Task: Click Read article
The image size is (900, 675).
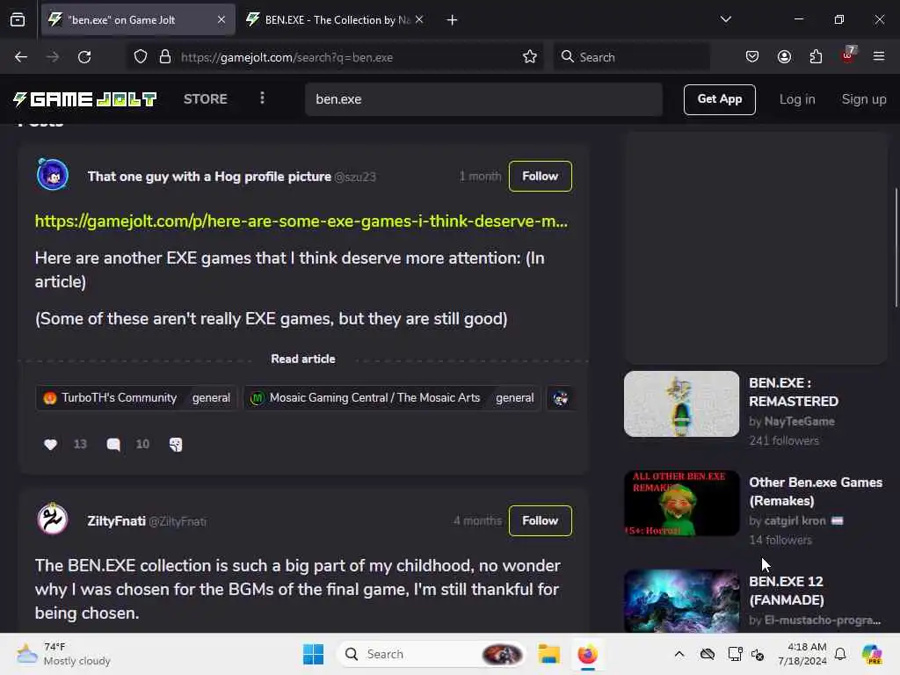Action: coord(303,359)
